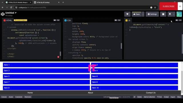Love this pen with heart button
183x103 pixels.
(x=127, y=14)
